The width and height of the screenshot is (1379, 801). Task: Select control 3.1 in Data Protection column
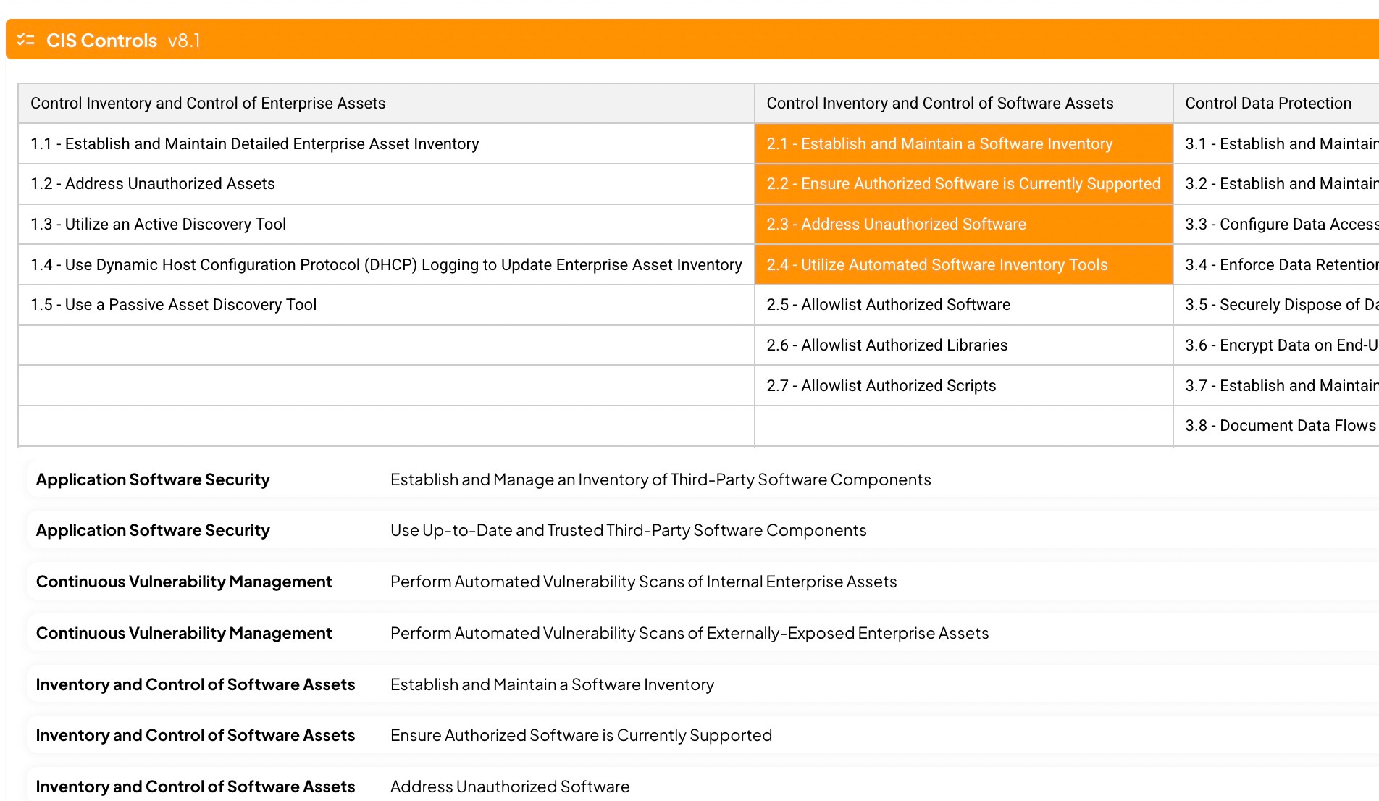pyautogui.click(x=1276, y=144)
